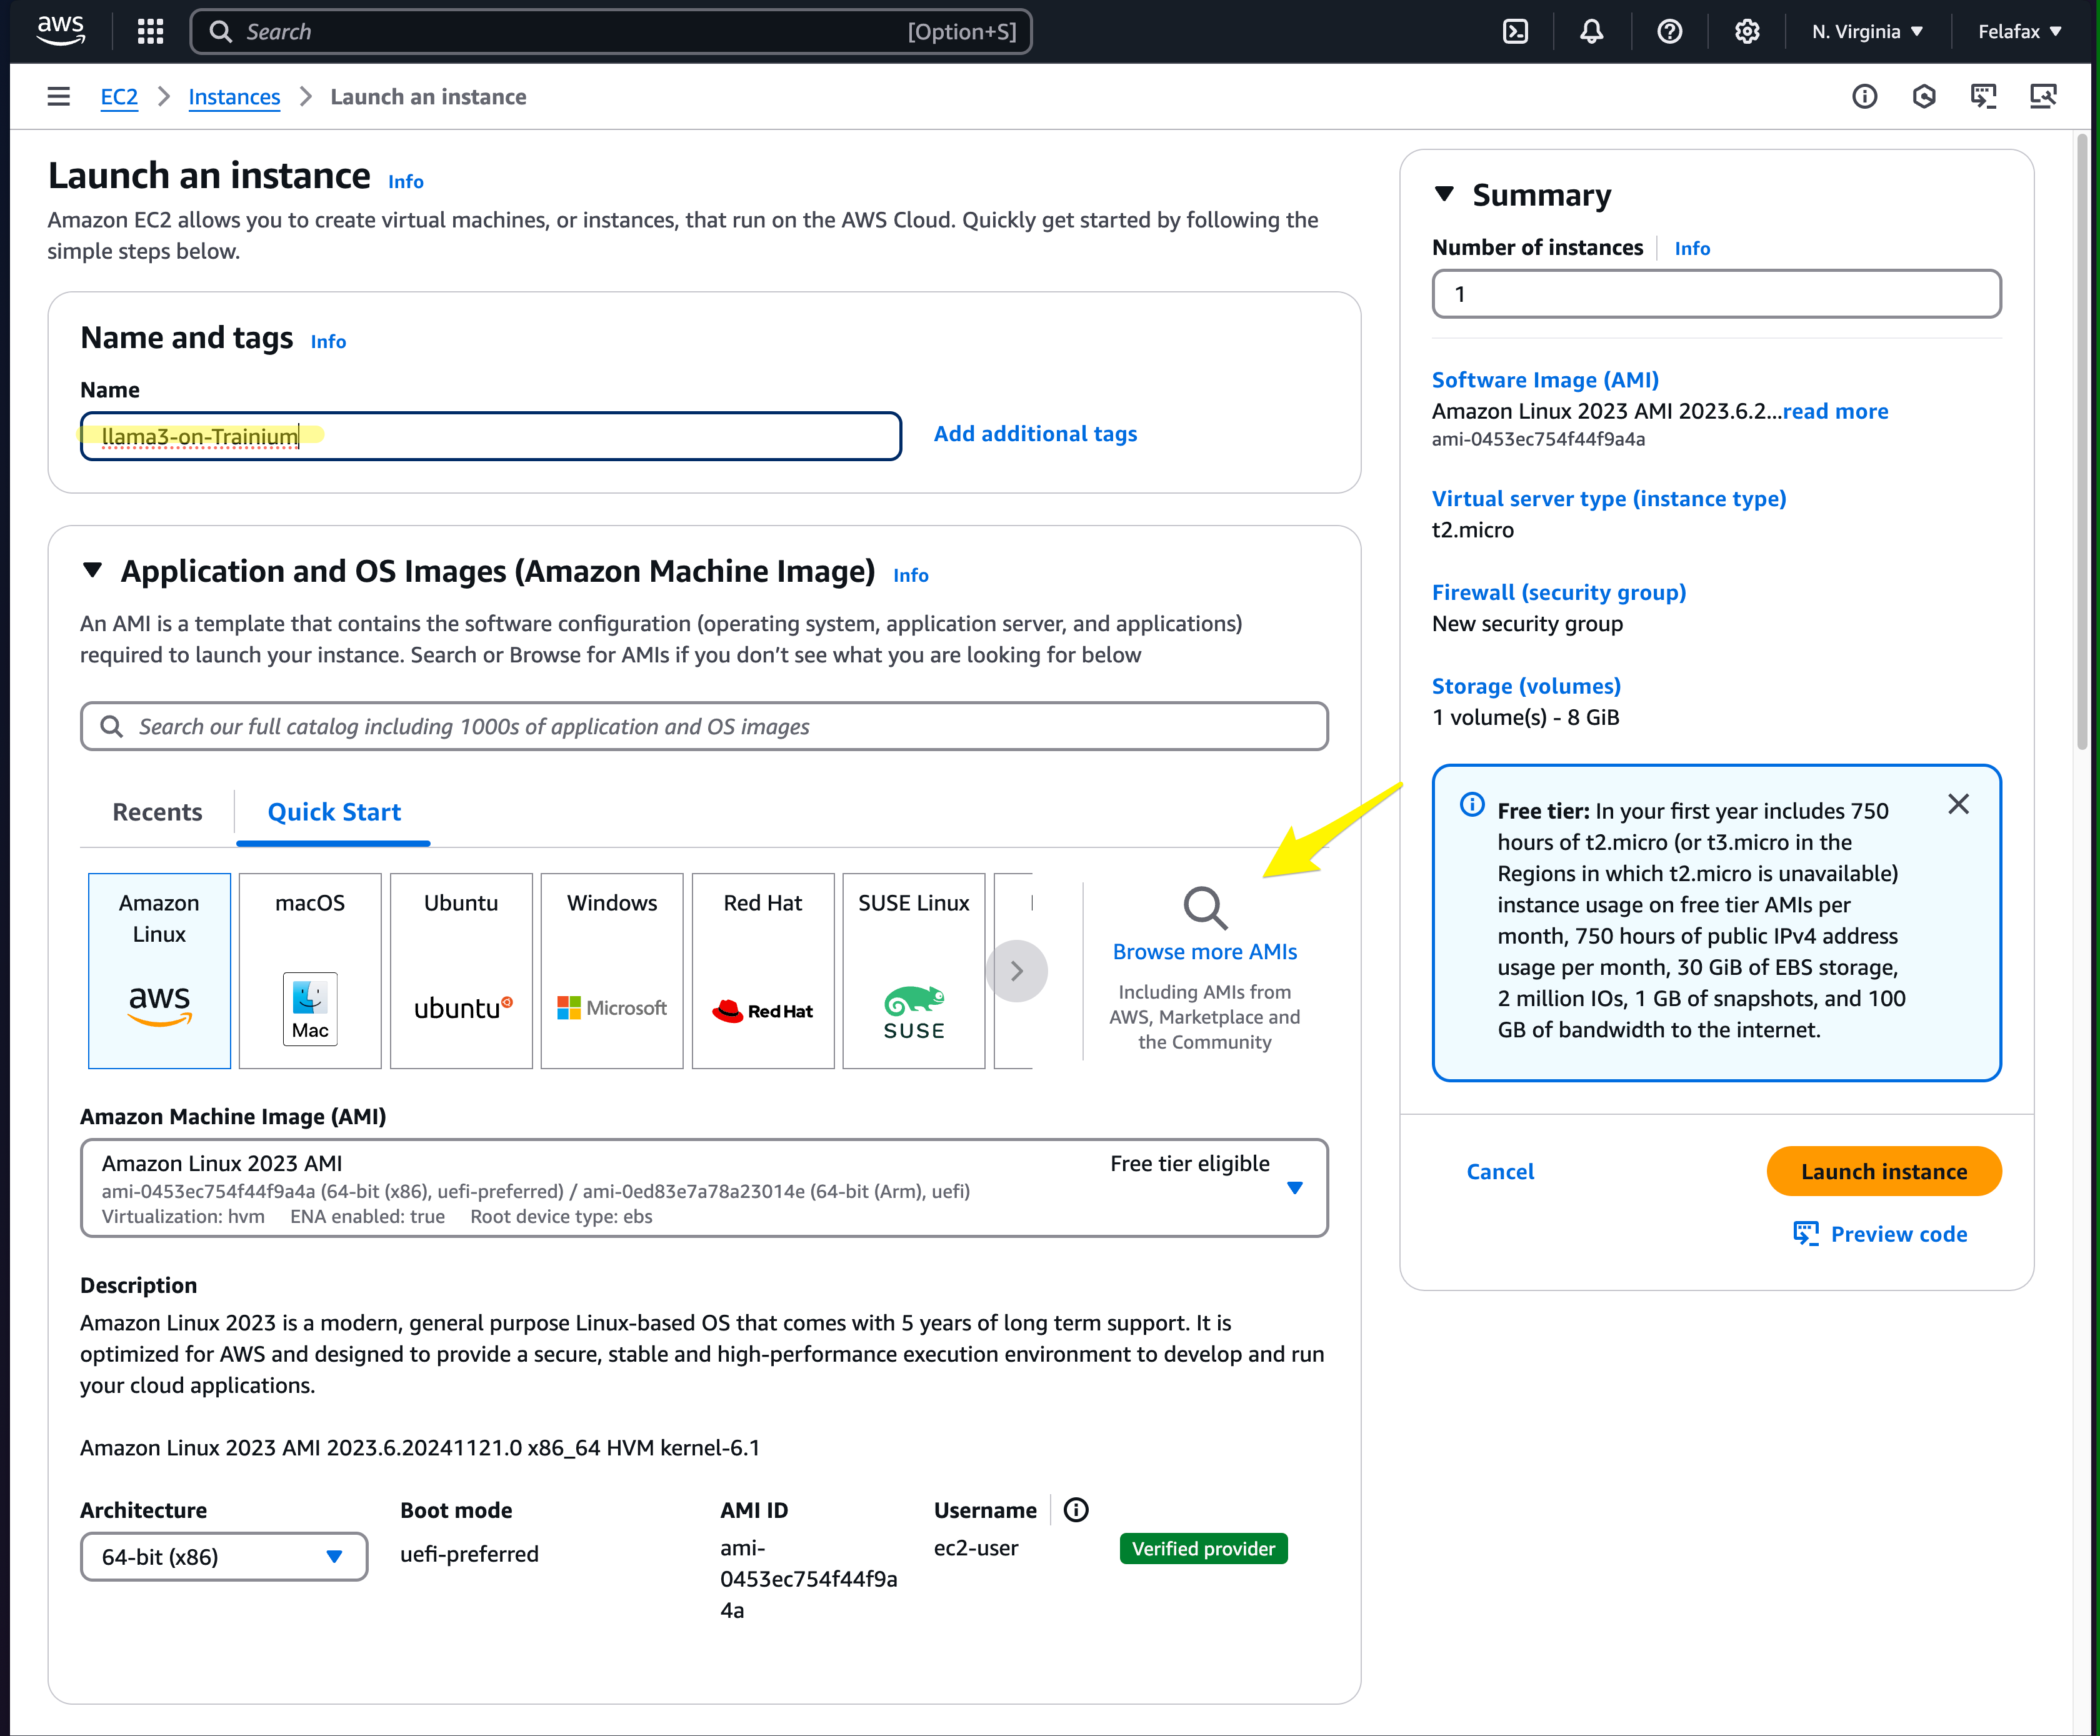Viewport: 2100px width, 1736px height.
Task: Dismiss the Free tier info box
Action: pyautogui.click(x=1958, y=805)
